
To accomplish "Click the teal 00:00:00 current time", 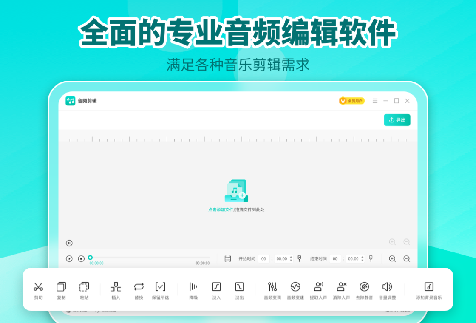I will pyautogui.click(x=96, y=263).
